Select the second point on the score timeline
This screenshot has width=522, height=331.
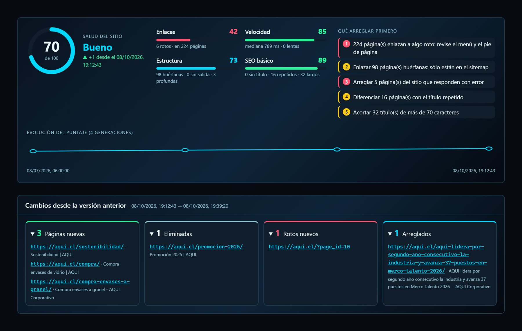click(185, 150)
